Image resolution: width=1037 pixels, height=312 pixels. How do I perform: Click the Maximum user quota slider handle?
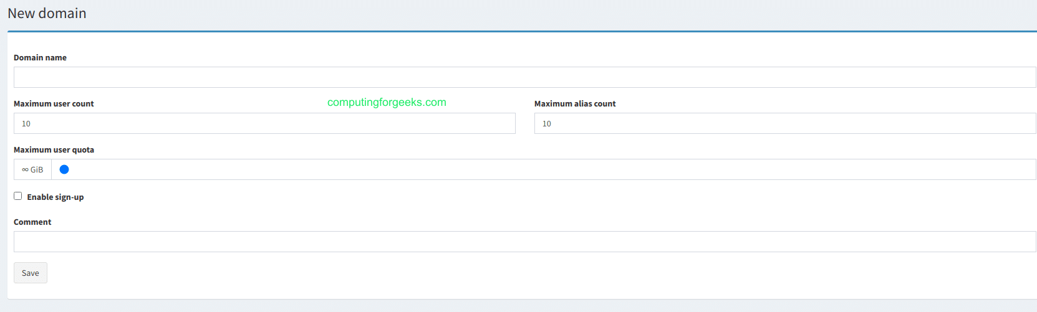(64, 169)
